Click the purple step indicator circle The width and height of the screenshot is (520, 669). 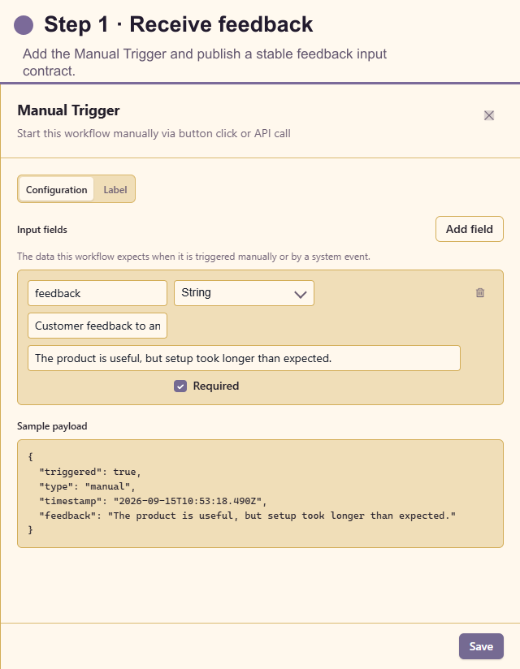(x=24, y=24)
